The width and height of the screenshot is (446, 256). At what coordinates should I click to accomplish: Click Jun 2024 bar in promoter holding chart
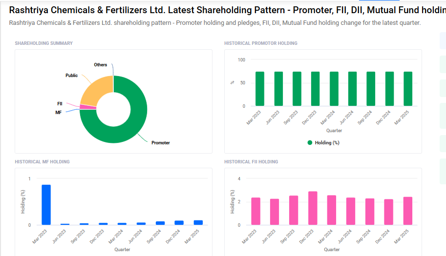[352, 89]
